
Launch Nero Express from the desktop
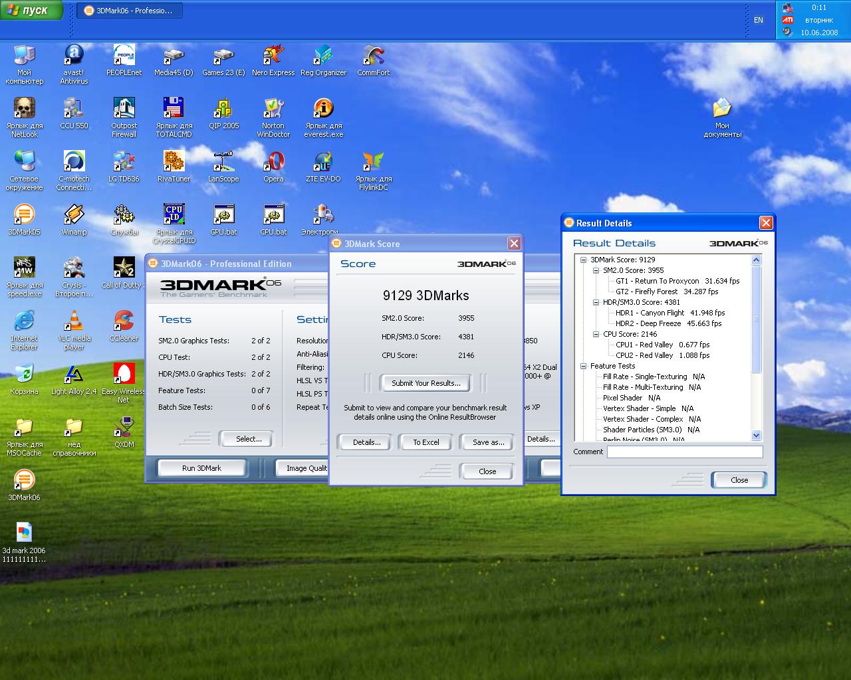pos(273,60)
